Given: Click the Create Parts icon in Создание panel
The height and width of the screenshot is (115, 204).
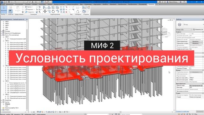Looking at the screenshot, I should pyautogui.click(x=84, y=11).
